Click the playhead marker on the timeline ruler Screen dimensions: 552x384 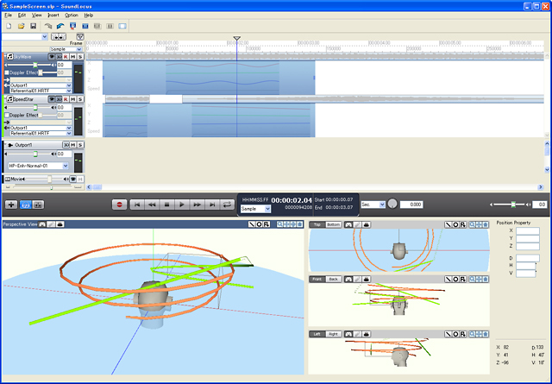pyautogui.click(x=237, y=38)
